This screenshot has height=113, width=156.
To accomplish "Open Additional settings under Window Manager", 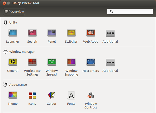I will (x=110, y=62).
